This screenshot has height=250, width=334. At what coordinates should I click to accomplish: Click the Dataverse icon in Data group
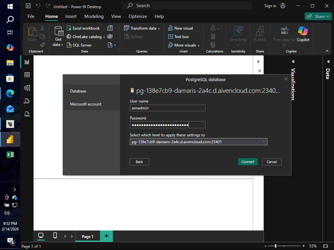(x=110, y=36)
